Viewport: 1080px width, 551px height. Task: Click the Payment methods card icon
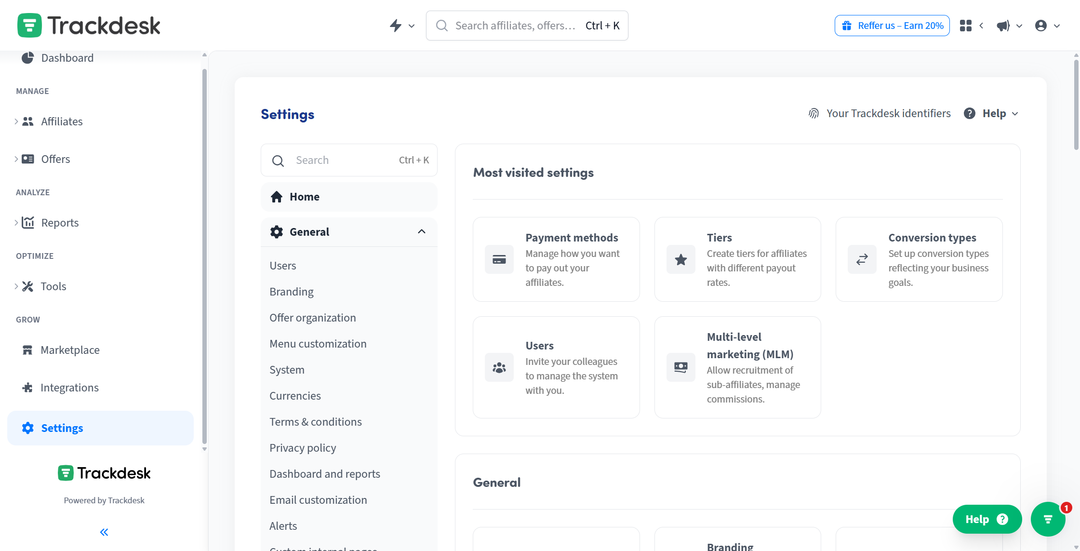click(499, 259)
